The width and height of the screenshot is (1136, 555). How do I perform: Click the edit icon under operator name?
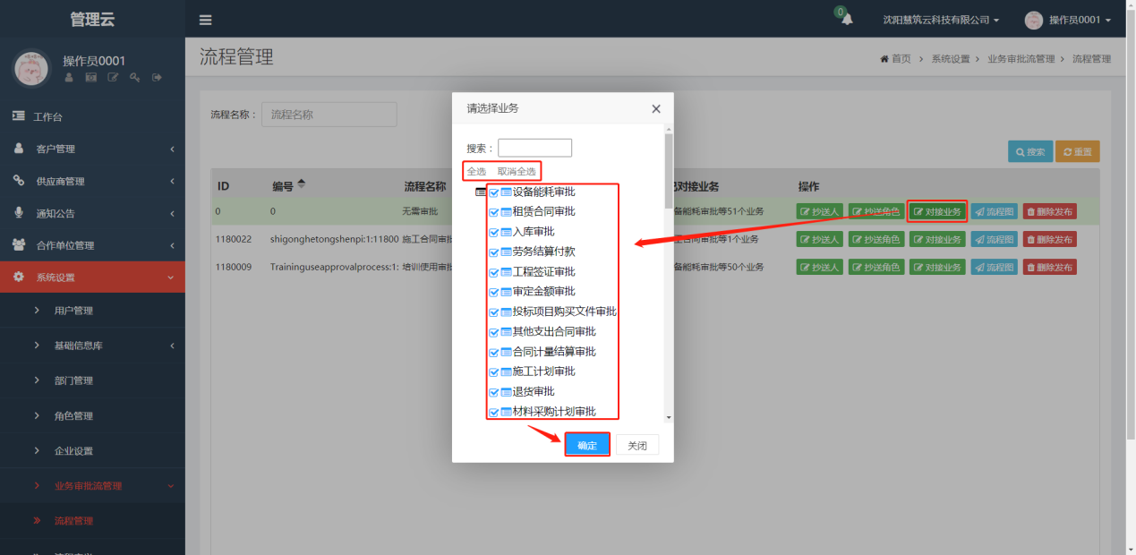113,78
